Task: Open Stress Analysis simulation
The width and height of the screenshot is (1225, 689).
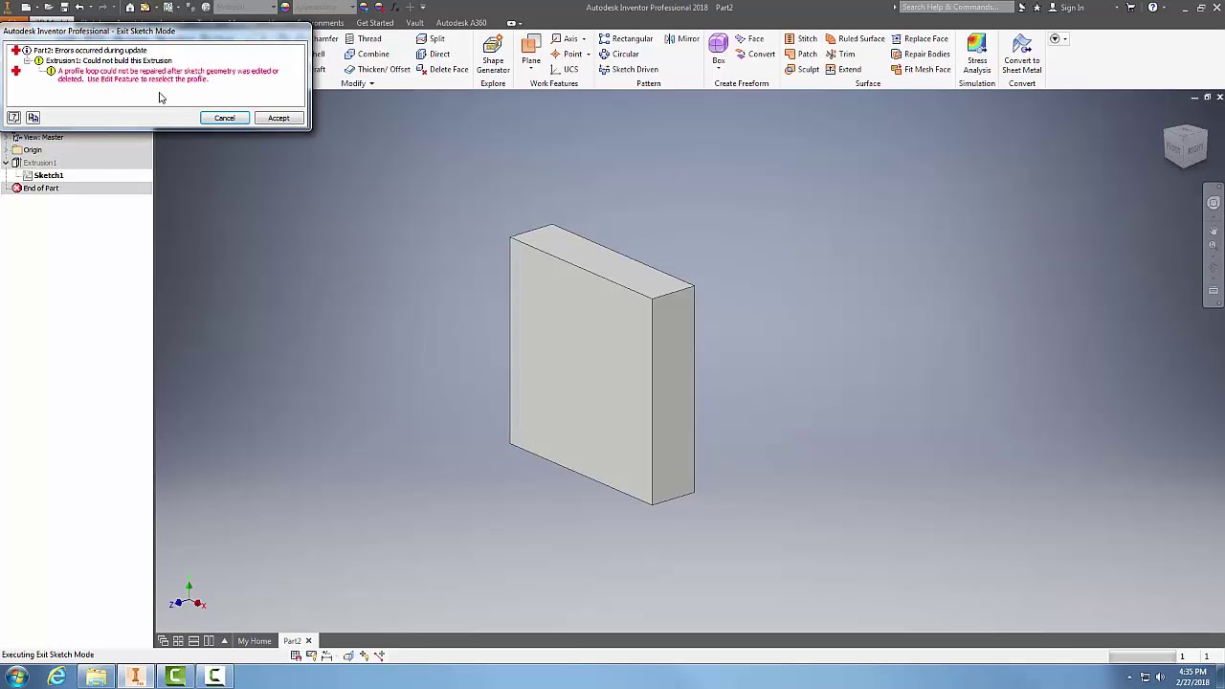Action: (977, 55)
